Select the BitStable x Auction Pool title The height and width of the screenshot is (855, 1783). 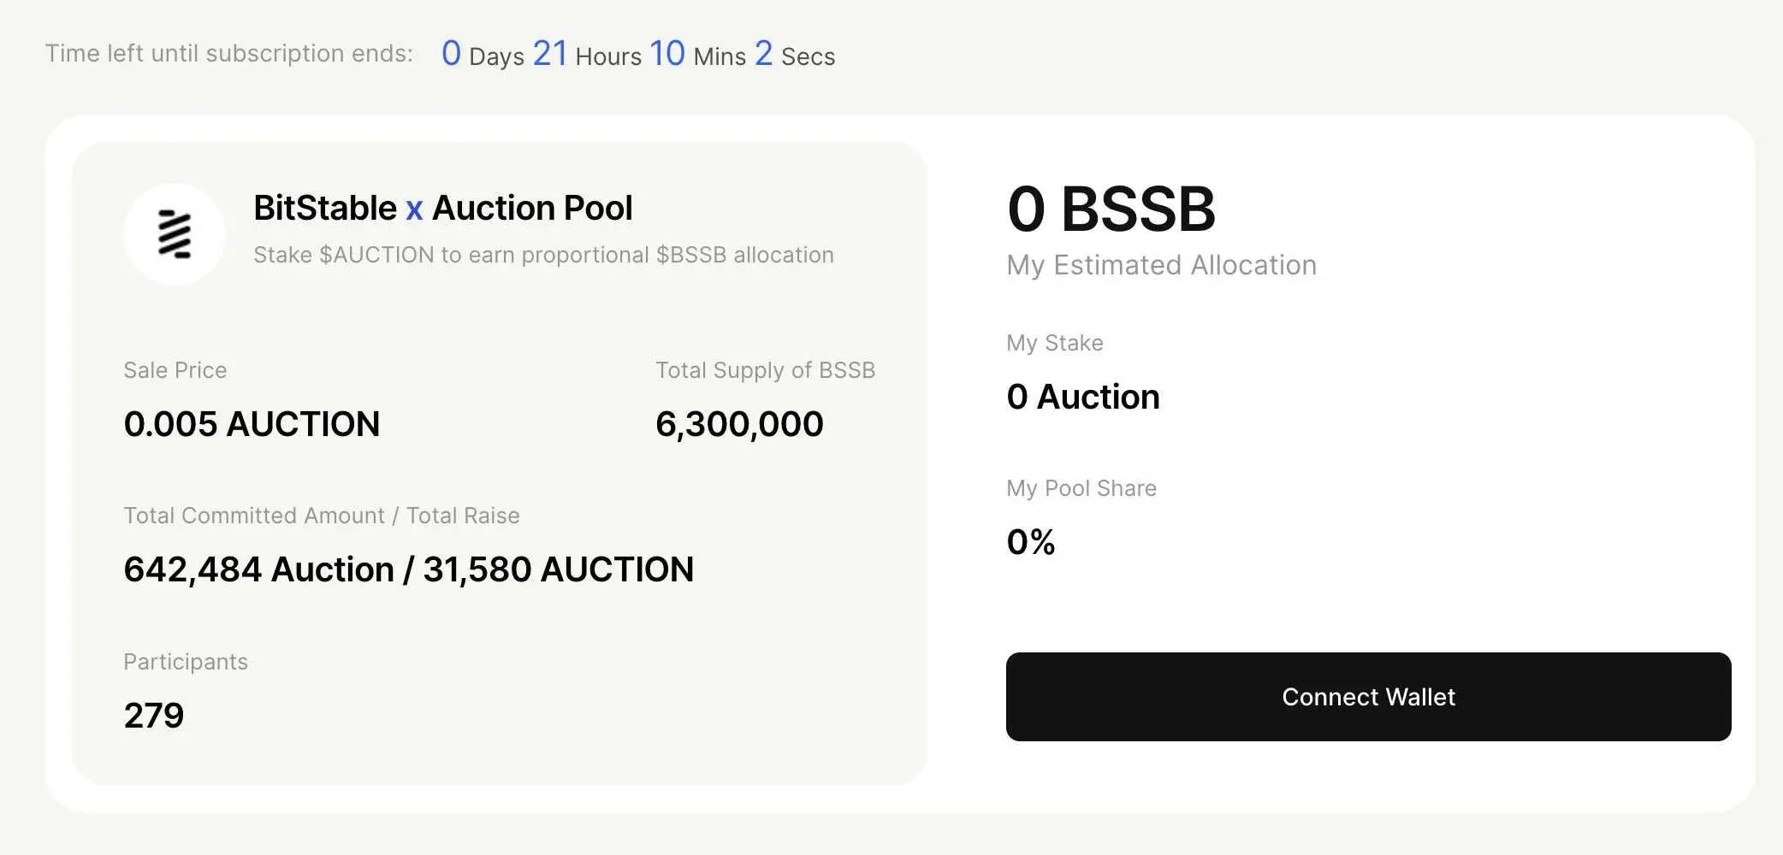[443, 207]
